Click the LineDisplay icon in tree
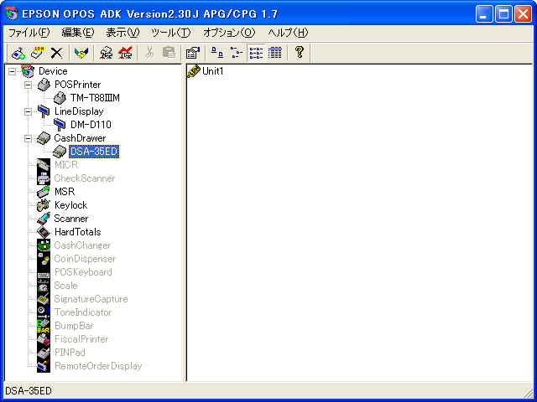Viewport: 537px width, 402px height. pyautogui.click(x=44, y=111)
